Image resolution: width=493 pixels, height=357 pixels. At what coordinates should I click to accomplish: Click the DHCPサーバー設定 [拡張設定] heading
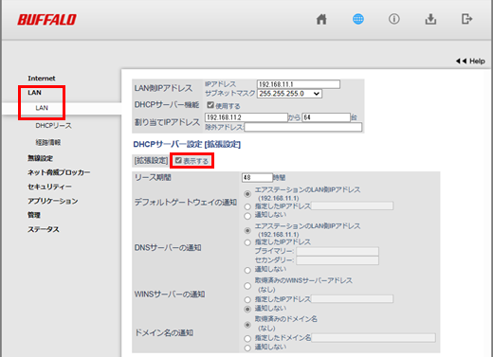[x=187, y=145]
